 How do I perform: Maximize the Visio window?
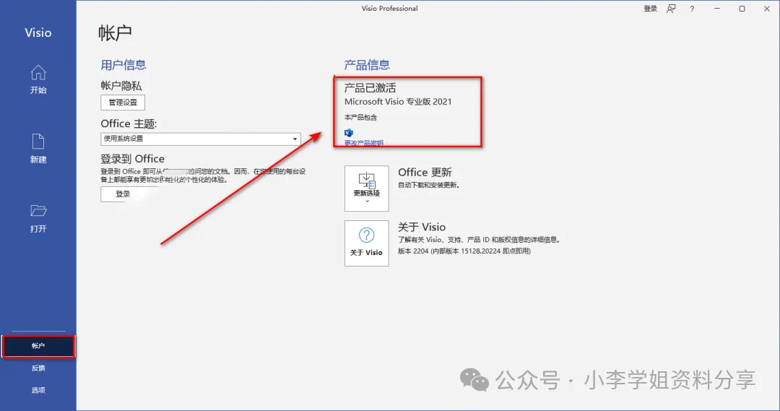(x=742, y=9)
